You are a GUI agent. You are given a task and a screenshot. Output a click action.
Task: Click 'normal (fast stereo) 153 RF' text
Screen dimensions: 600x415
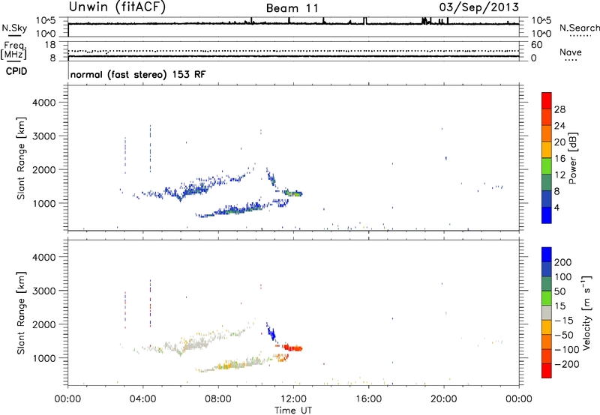point(138,74)
